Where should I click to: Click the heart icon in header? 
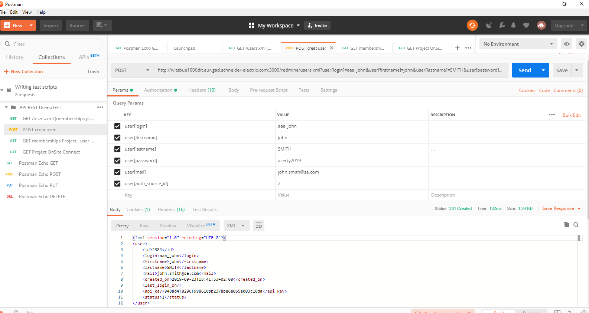click(x=526, y=25)
